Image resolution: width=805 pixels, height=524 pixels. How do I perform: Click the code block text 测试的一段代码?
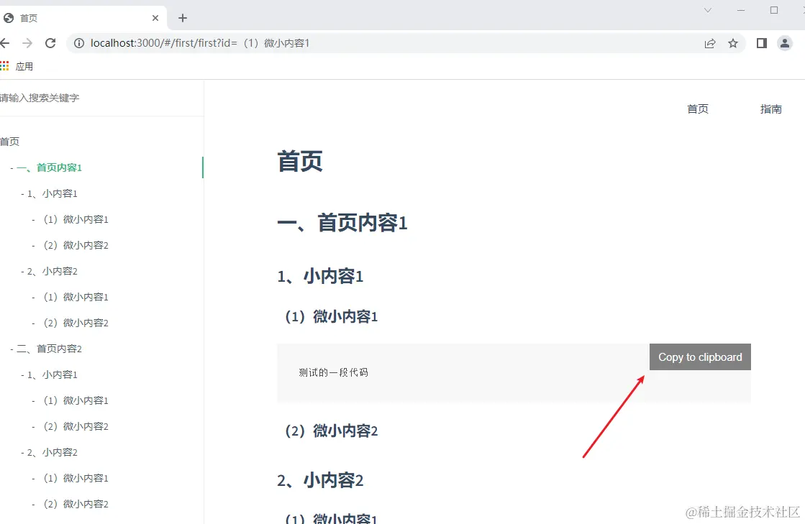pos(333,372)
